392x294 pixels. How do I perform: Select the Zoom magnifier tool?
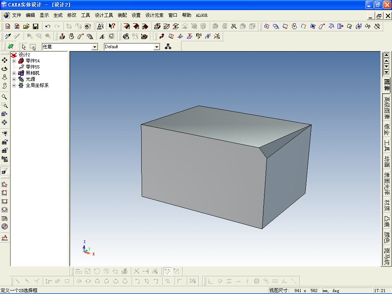(x=5, y=97)
